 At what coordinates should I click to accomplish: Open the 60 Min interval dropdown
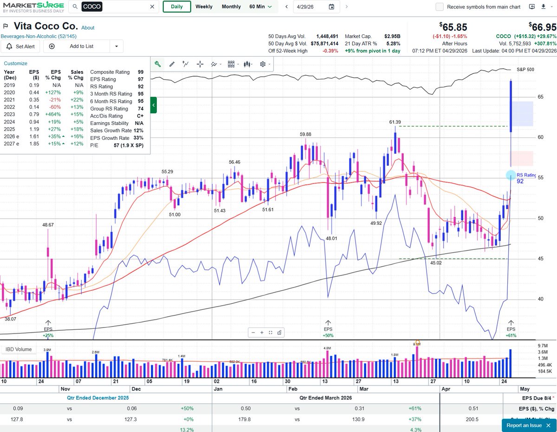point(261,7)
